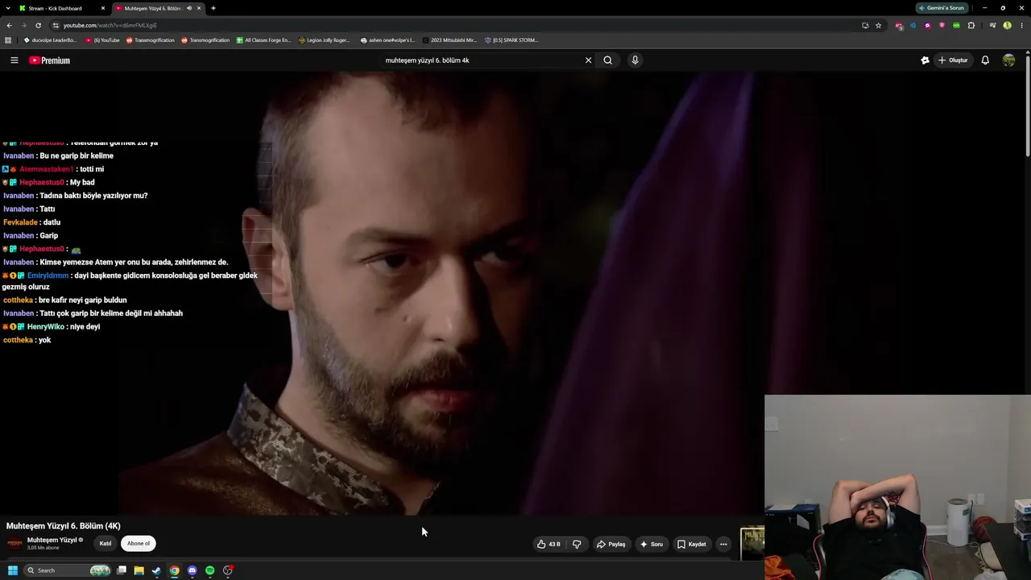Run the YouTube search magnifier button
The width and height of the screenshot is (1031, 580).
(608, 60)
